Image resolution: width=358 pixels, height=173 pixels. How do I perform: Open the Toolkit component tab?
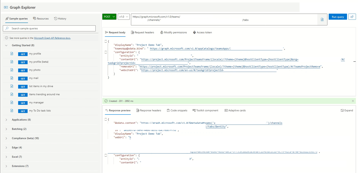coord(205,111)
